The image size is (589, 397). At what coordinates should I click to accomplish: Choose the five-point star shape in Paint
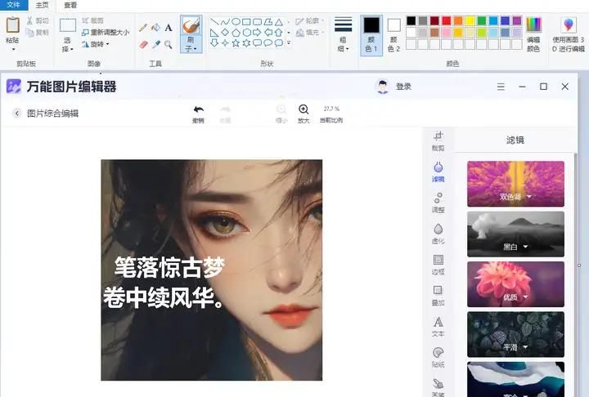(236, 42)
